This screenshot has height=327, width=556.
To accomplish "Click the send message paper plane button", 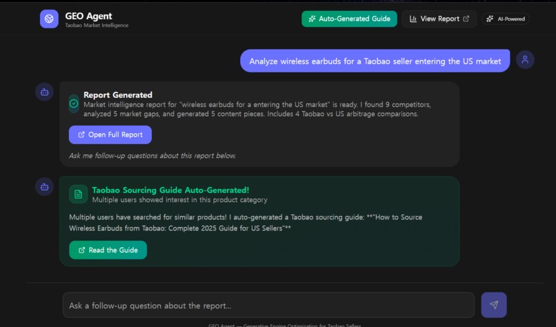I will (x=494, y=305).
